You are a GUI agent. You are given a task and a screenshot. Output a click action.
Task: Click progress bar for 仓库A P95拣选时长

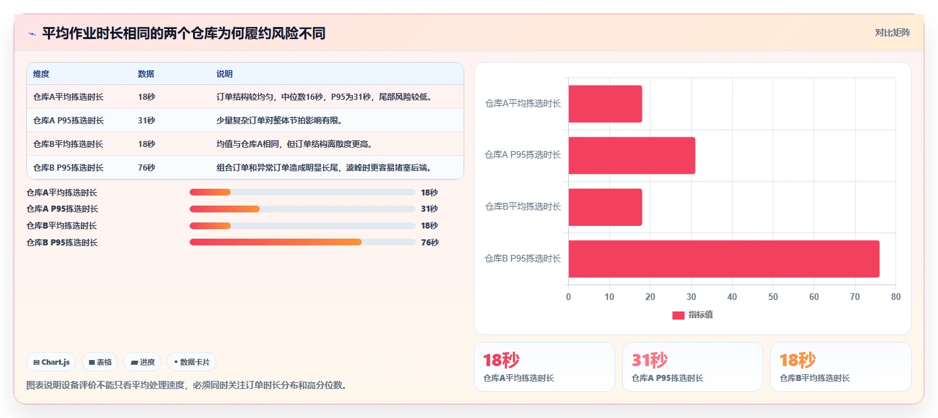point(302,209)
